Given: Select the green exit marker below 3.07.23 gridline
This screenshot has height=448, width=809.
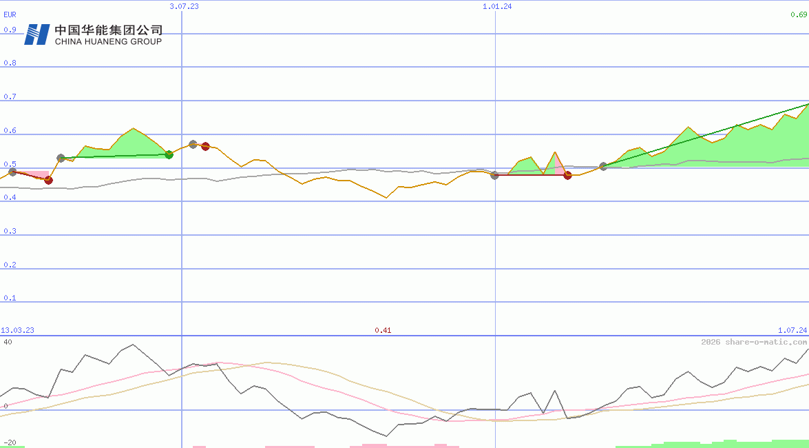Looking at the screenshot, I should (x=169, y=154).
